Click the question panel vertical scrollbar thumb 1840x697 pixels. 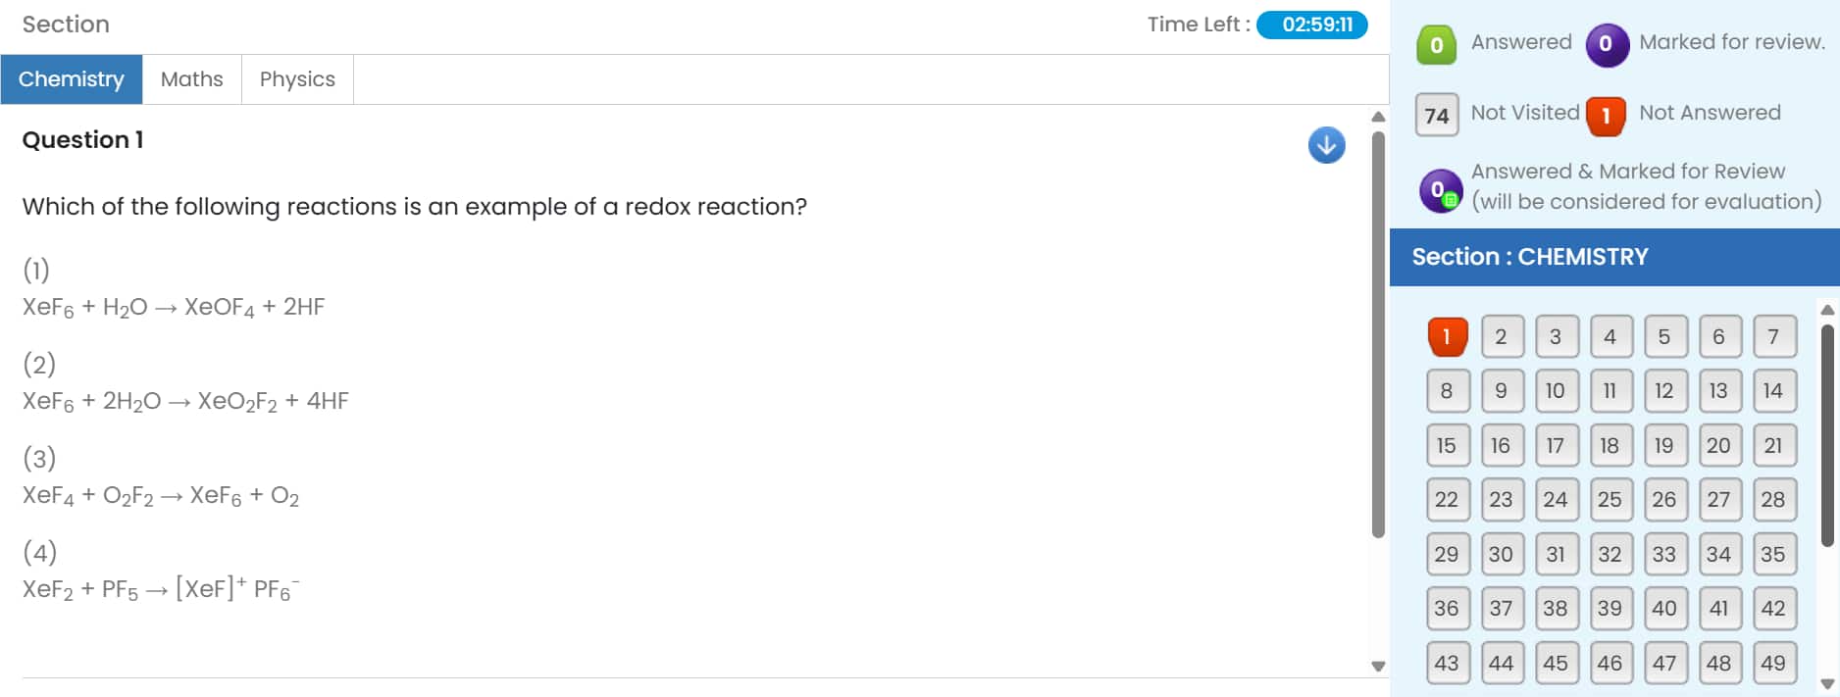(x=1377, y=333)
